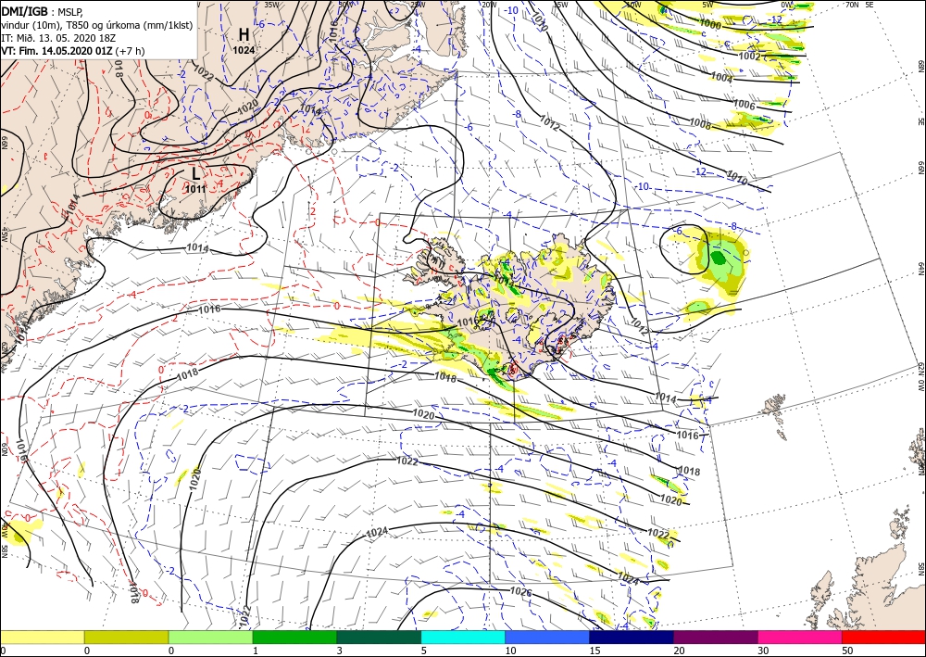The height and width of the screenshot is (657, 926).
Task: Click the yellow legend color segment
Action: [42, 637]
